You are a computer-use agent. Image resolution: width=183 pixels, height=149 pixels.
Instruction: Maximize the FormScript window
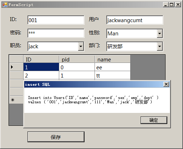tap(172, 5)
